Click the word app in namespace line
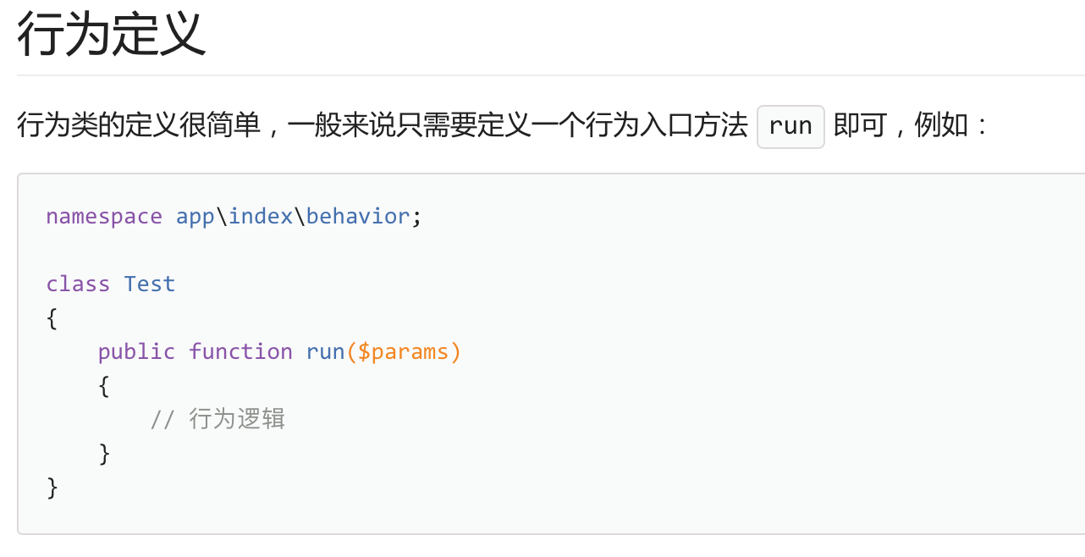This screenshot has height=557, width=1085. (x=196, y=217)
